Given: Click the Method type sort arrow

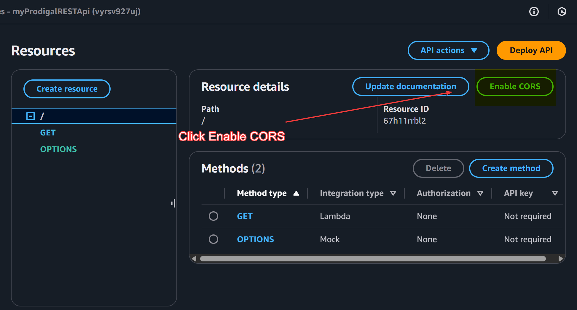Looking at the screenshot, I should point(296,193).
